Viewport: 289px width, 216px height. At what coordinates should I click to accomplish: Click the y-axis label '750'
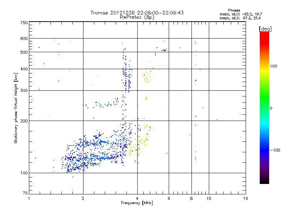tap(24, 23)
